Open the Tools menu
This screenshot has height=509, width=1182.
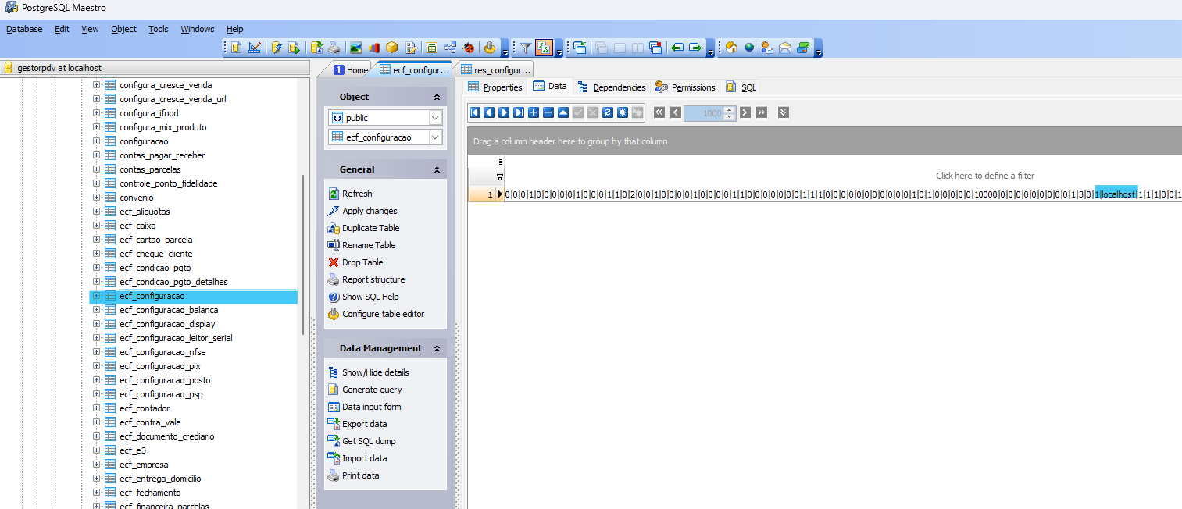(x=159, y=29)
